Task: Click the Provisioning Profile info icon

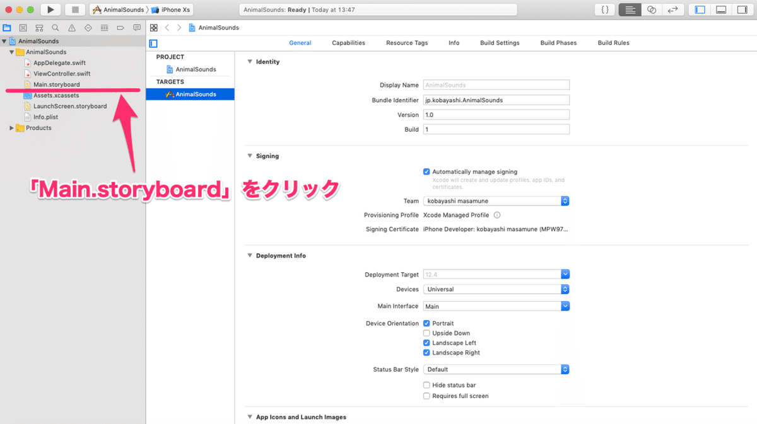Action: [497, 215]
